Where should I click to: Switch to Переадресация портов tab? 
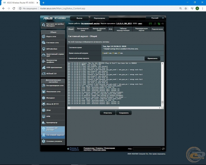[x=141, y=29]
